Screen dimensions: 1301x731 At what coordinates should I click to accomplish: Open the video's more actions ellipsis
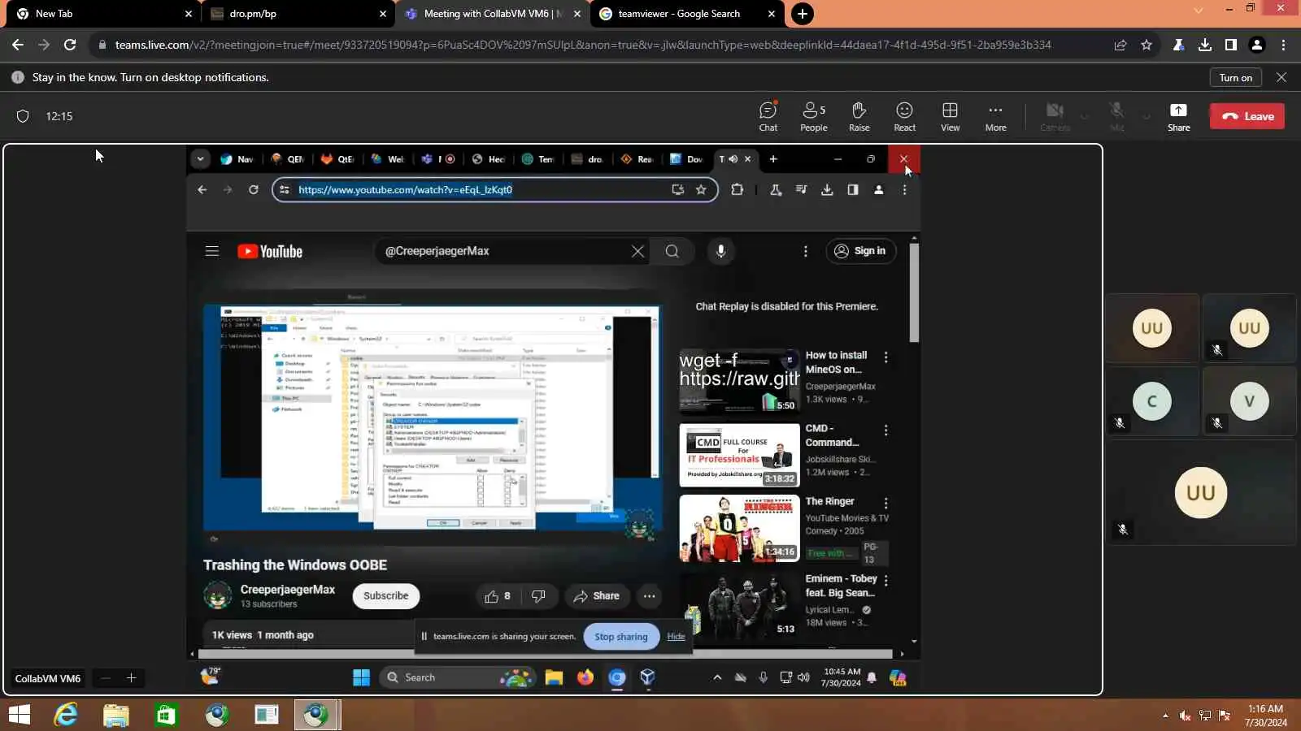(x=649, y=596)
